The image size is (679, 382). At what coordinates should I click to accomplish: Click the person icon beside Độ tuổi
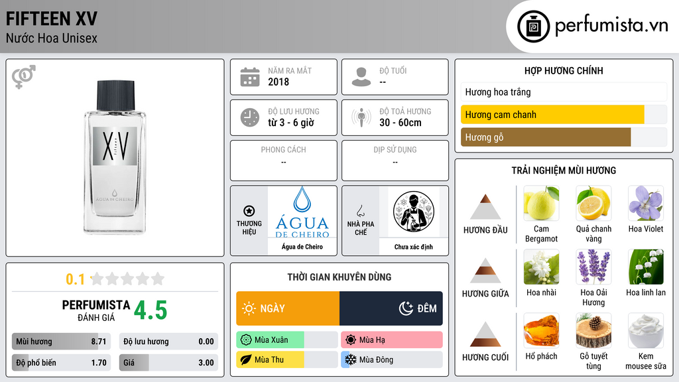point(361,77)
